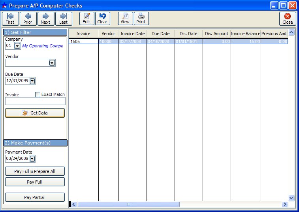Select invoice date cell 03/17/2008
Viewport: 299px width, 212px height.
[133, 41]
